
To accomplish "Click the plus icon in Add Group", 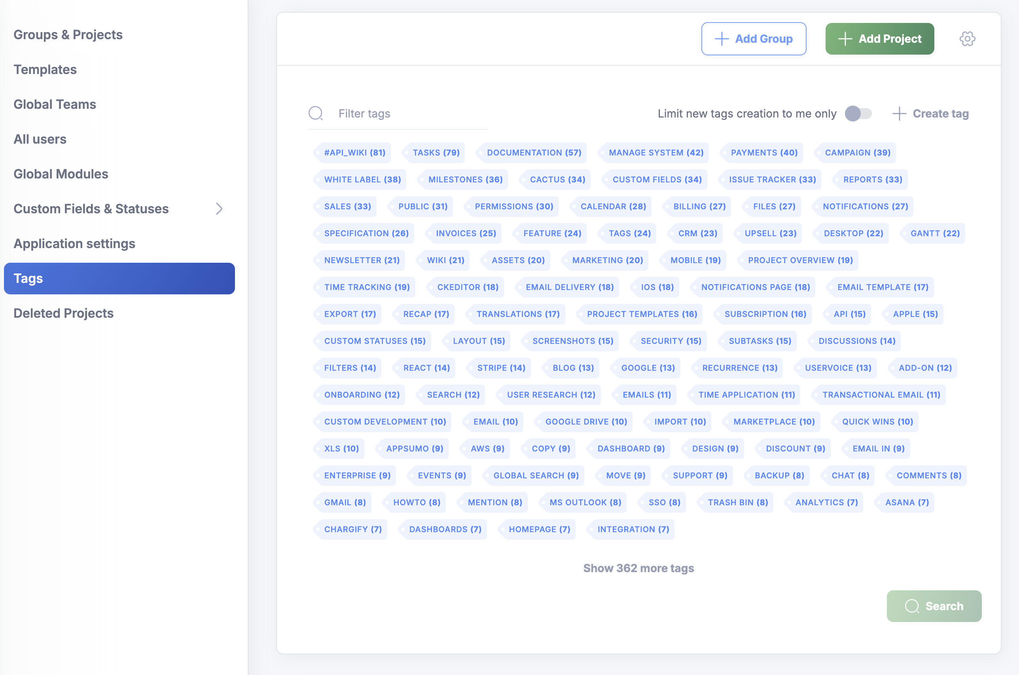I will pos(721,39).
